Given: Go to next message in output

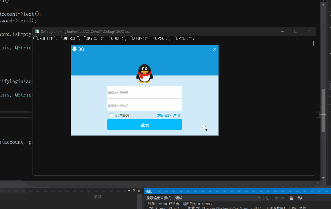Looking at the screenshot, I should point(283,198).
